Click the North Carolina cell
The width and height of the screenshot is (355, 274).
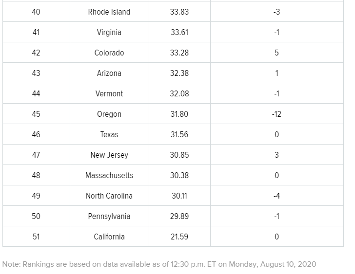point(109,196)
